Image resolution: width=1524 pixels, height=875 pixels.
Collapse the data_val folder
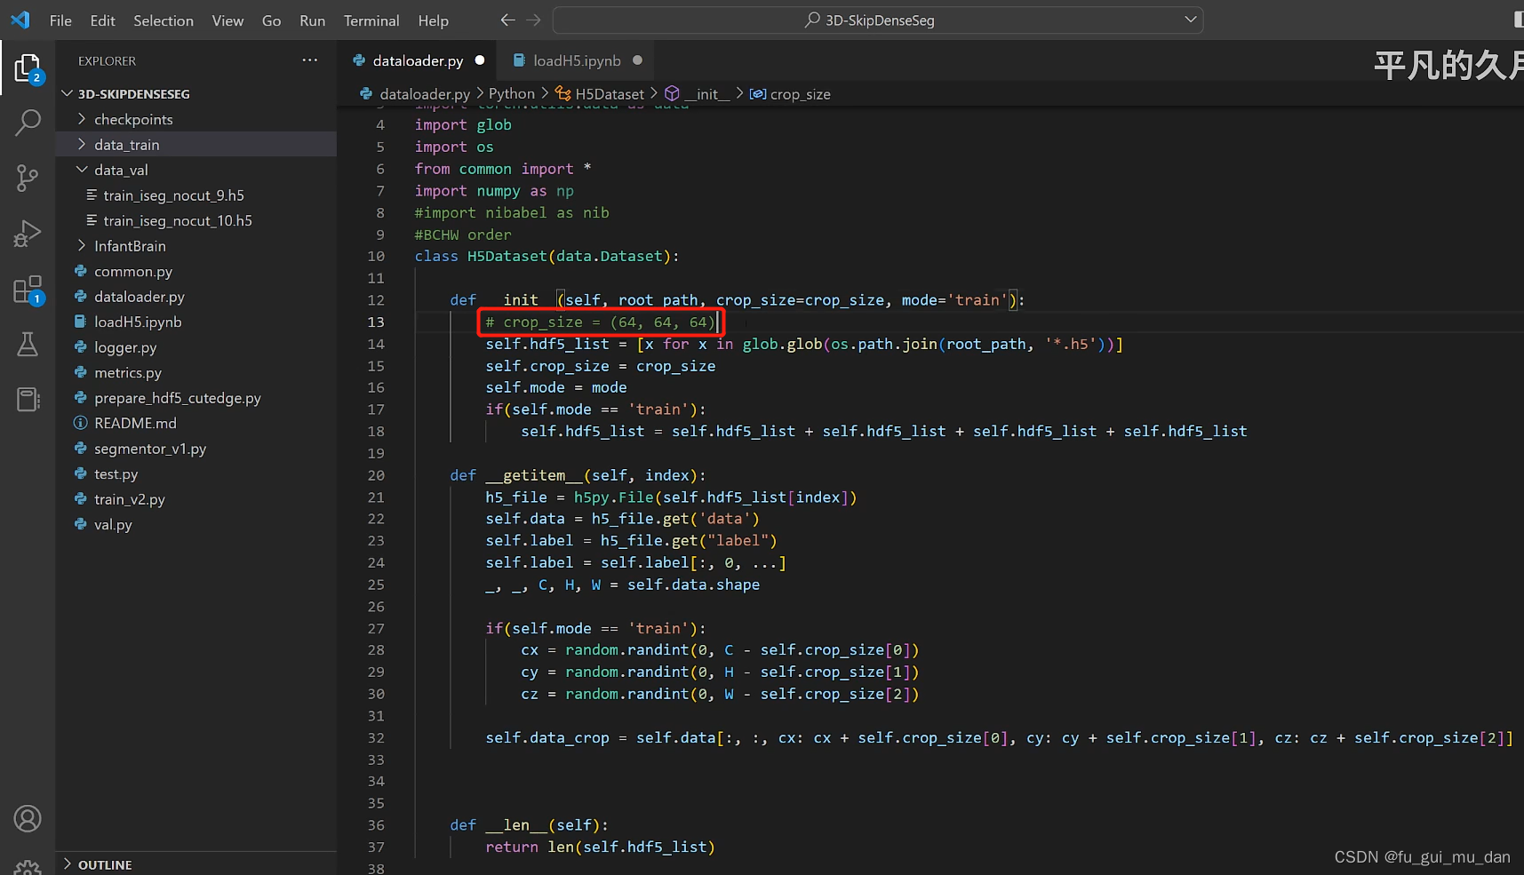click(82, 170)
